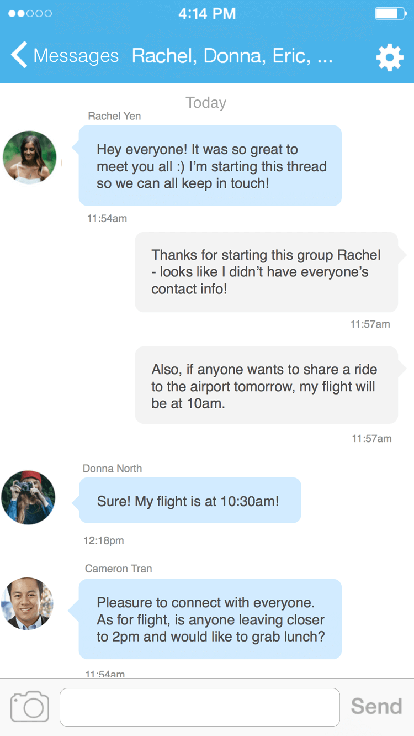Tap the 4:14 PM status bar clock
Image resolution: width=414 pixels, height=736 pixels.
(x=207, y=14)
